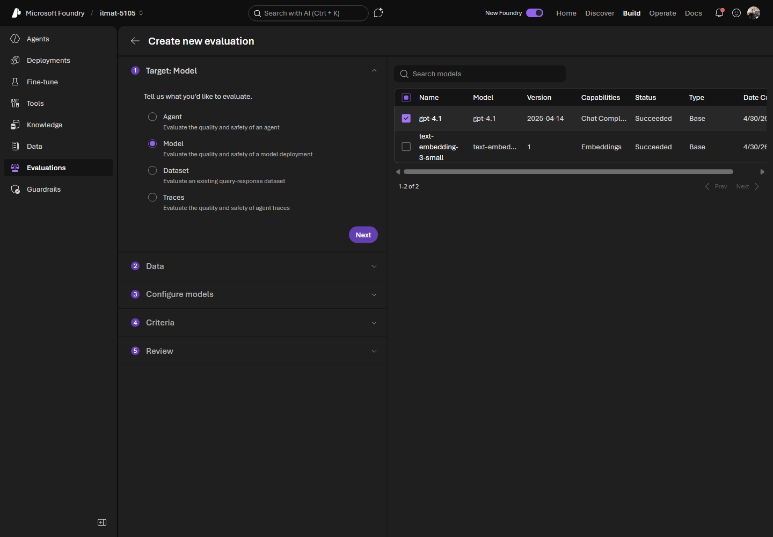The image size is (773, 537).
Task: Collapse the Target: Model section
Action: 374,71
